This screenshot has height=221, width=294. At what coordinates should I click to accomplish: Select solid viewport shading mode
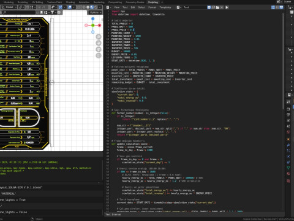tap(88, 7)
